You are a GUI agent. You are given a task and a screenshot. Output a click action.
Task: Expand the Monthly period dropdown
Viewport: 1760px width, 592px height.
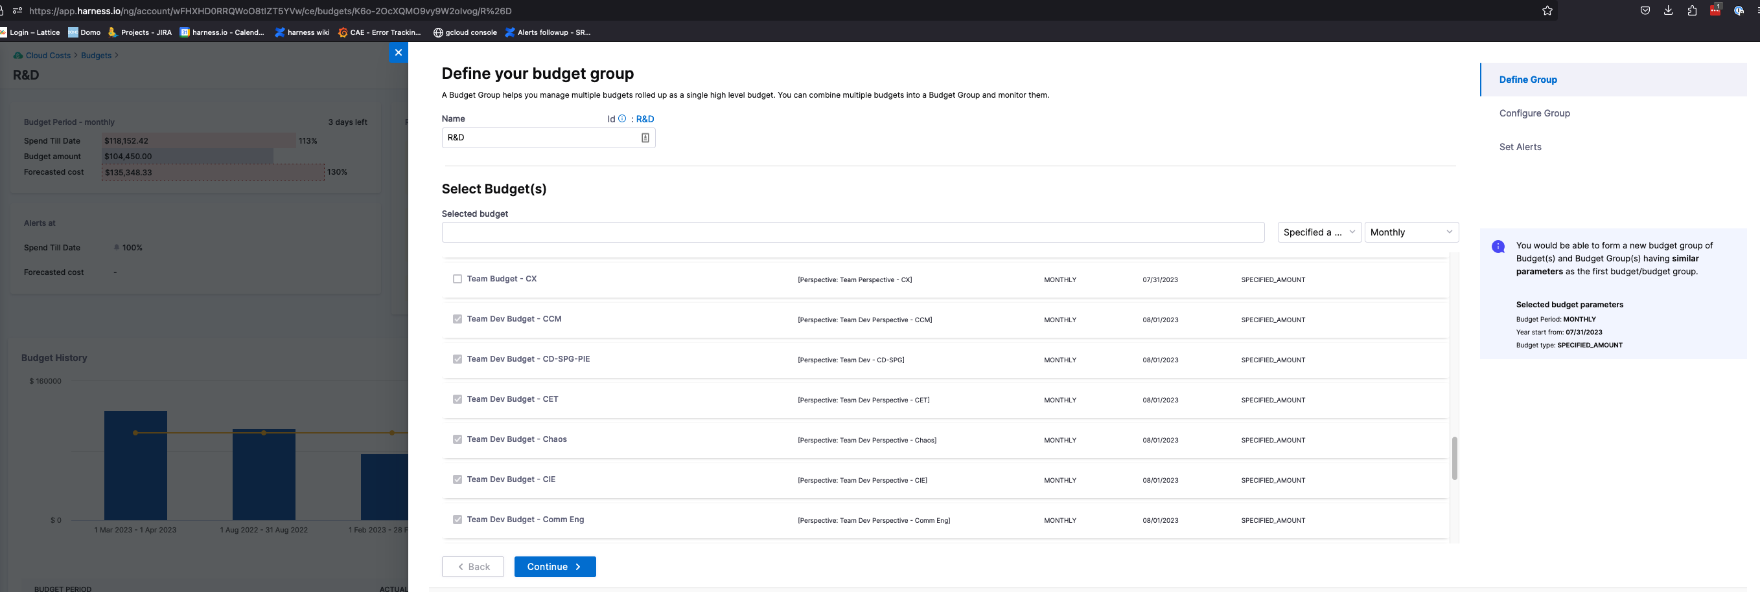pos(1411,232)
